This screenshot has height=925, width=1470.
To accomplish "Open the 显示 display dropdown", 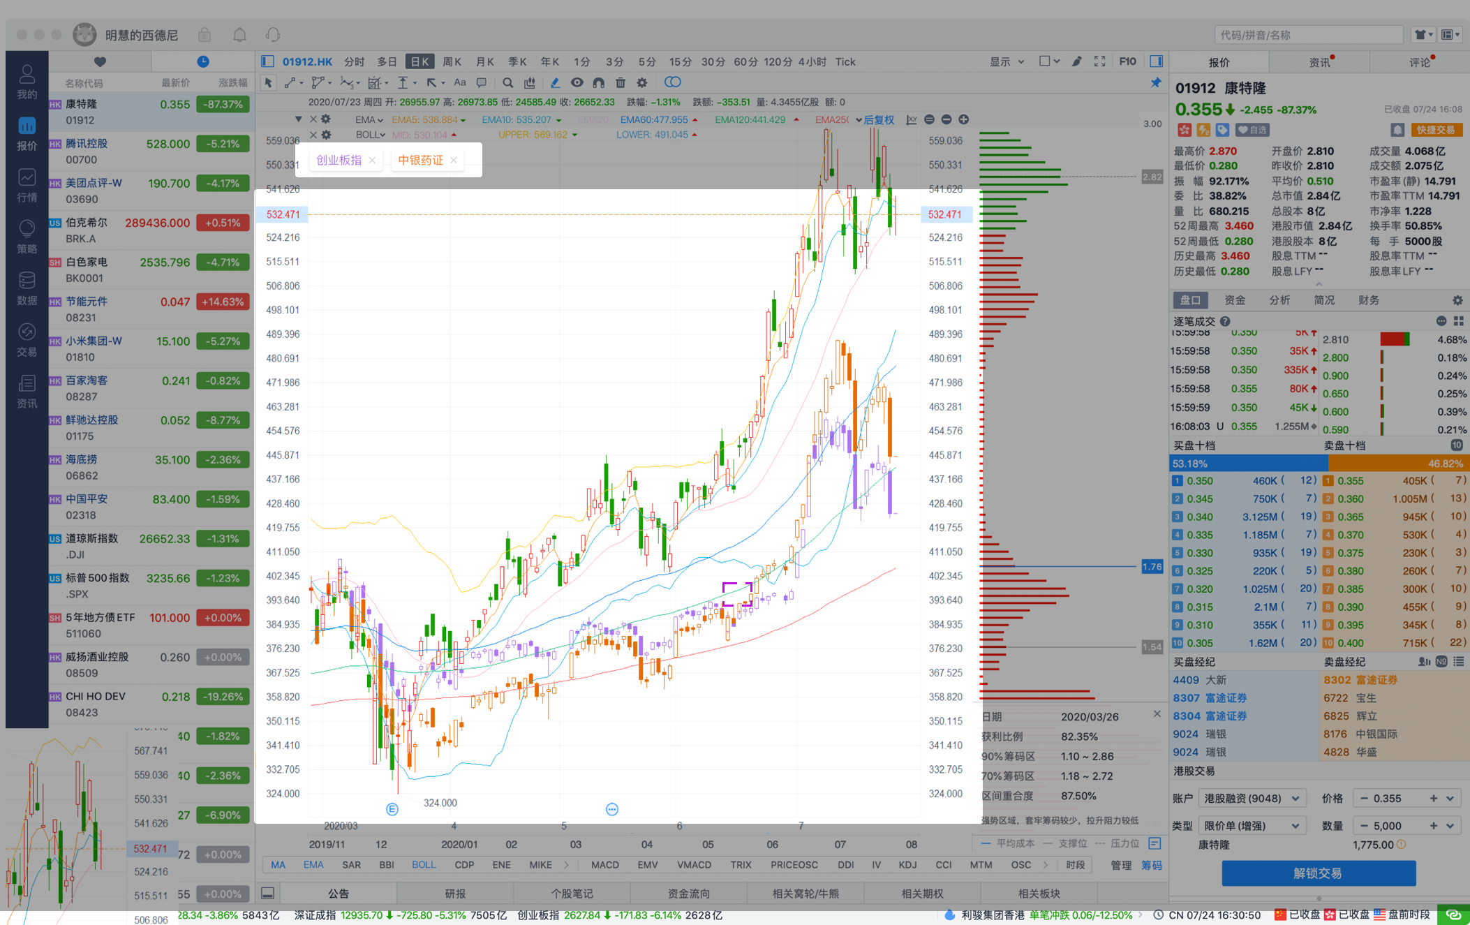I will pyautogui.click(x=1007, y=61).
